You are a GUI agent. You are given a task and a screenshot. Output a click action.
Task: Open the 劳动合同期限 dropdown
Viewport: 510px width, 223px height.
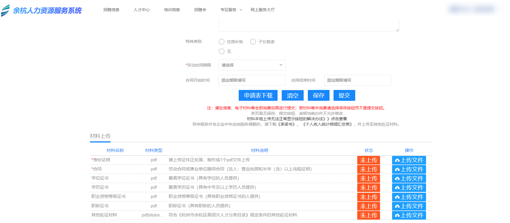252,65
